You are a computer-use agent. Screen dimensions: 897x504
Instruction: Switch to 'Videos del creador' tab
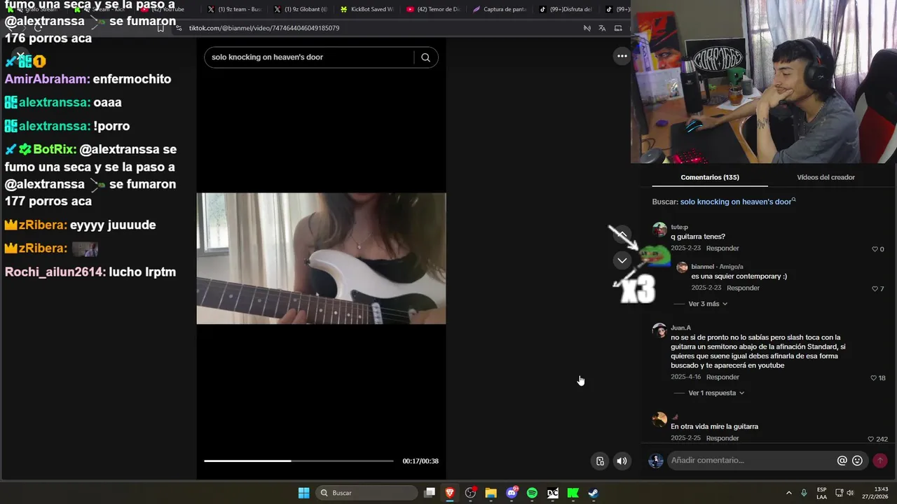(826, 177)
